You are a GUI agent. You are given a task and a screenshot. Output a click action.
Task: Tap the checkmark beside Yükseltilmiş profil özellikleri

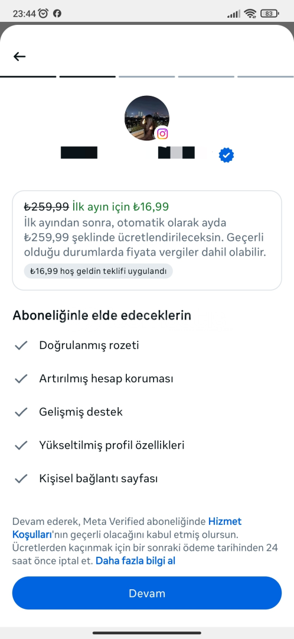pos(21,446)
